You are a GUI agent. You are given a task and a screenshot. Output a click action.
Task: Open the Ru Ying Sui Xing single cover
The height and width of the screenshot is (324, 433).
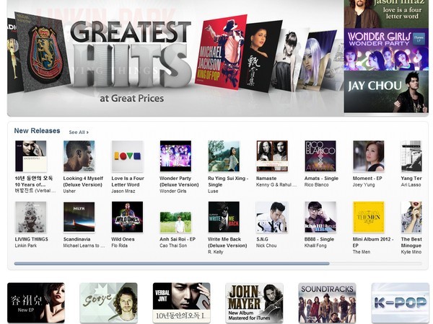[x=224, y=156]
